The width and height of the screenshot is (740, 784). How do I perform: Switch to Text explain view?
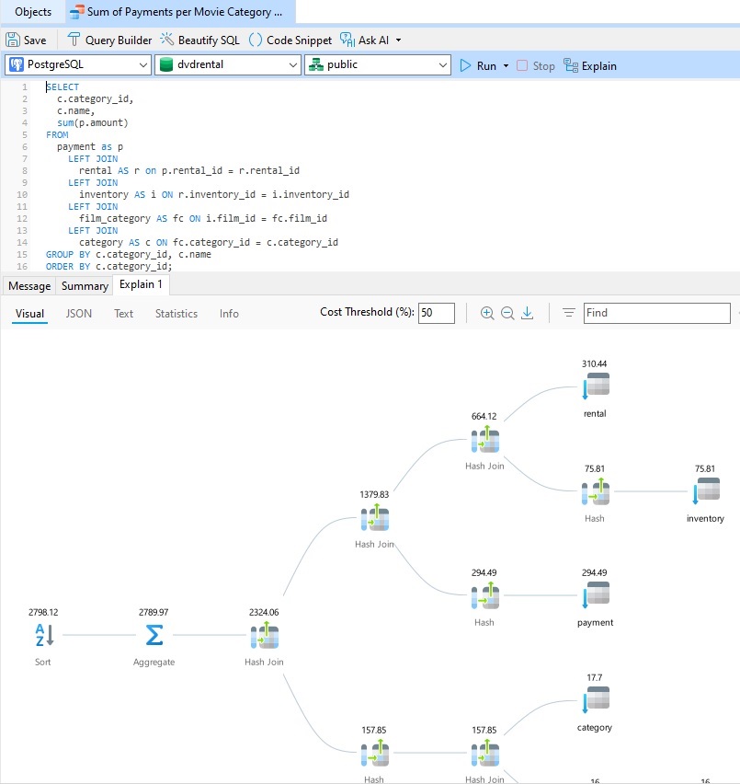123,314
